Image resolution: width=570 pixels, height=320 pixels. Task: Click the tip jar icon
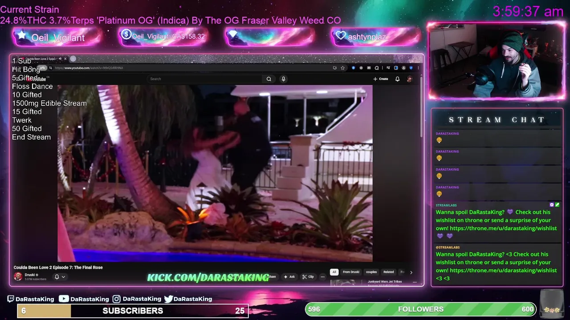coord(551,304)
